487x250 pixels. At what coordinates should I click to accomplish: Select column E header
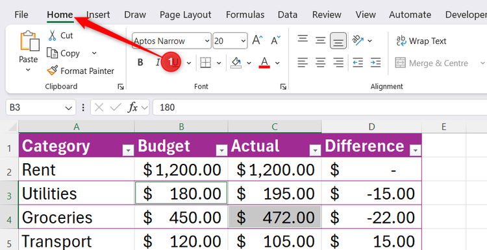click(x=443, y=126)
